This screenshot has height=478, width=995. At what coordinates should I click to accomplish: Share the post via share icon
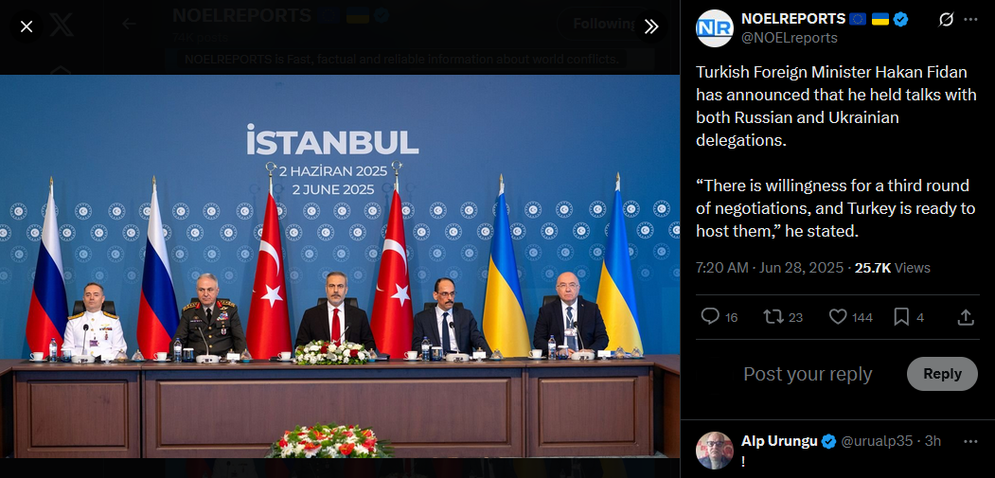tap(965, 317)
